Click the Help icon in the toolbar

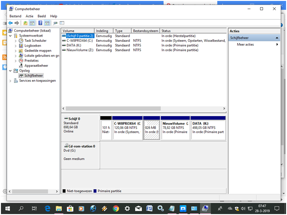click(41, 23)
